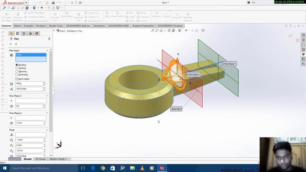The width and height of the screenshot is (306, 172).
Task: Collapse the Triad section
Action: point(47,130)
